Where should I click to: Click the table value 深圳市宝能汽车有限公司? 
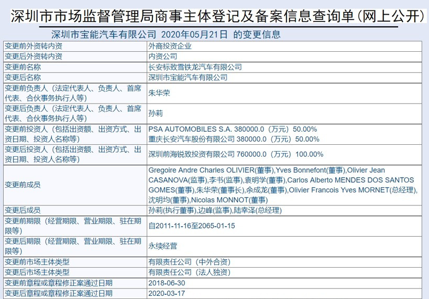[188, 77]
